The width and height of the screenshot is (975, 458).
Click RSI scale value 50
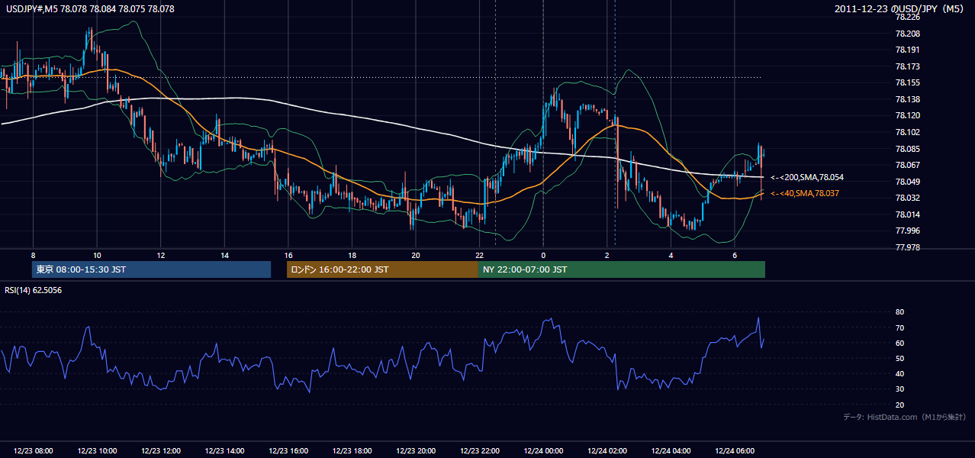click(900, 359)
